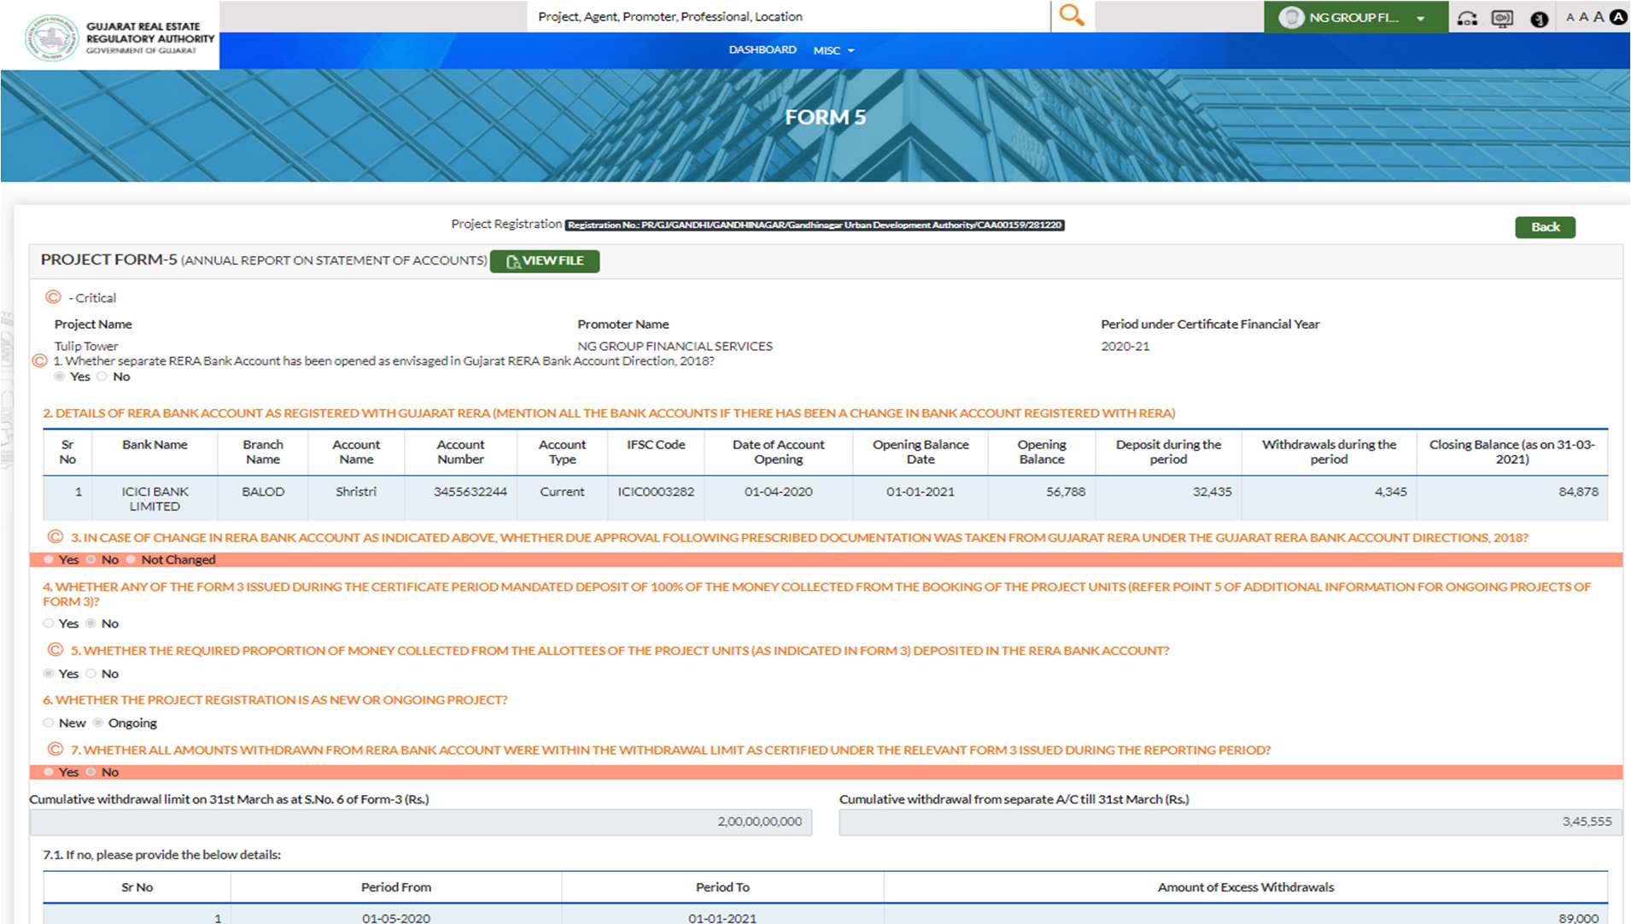
Task: Select No for separate RERA account question
Action: point(102,377)
